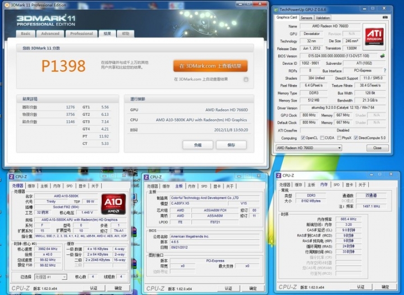Open 显卡 tab in processor CPU-Z window

(x=82, y=186)
